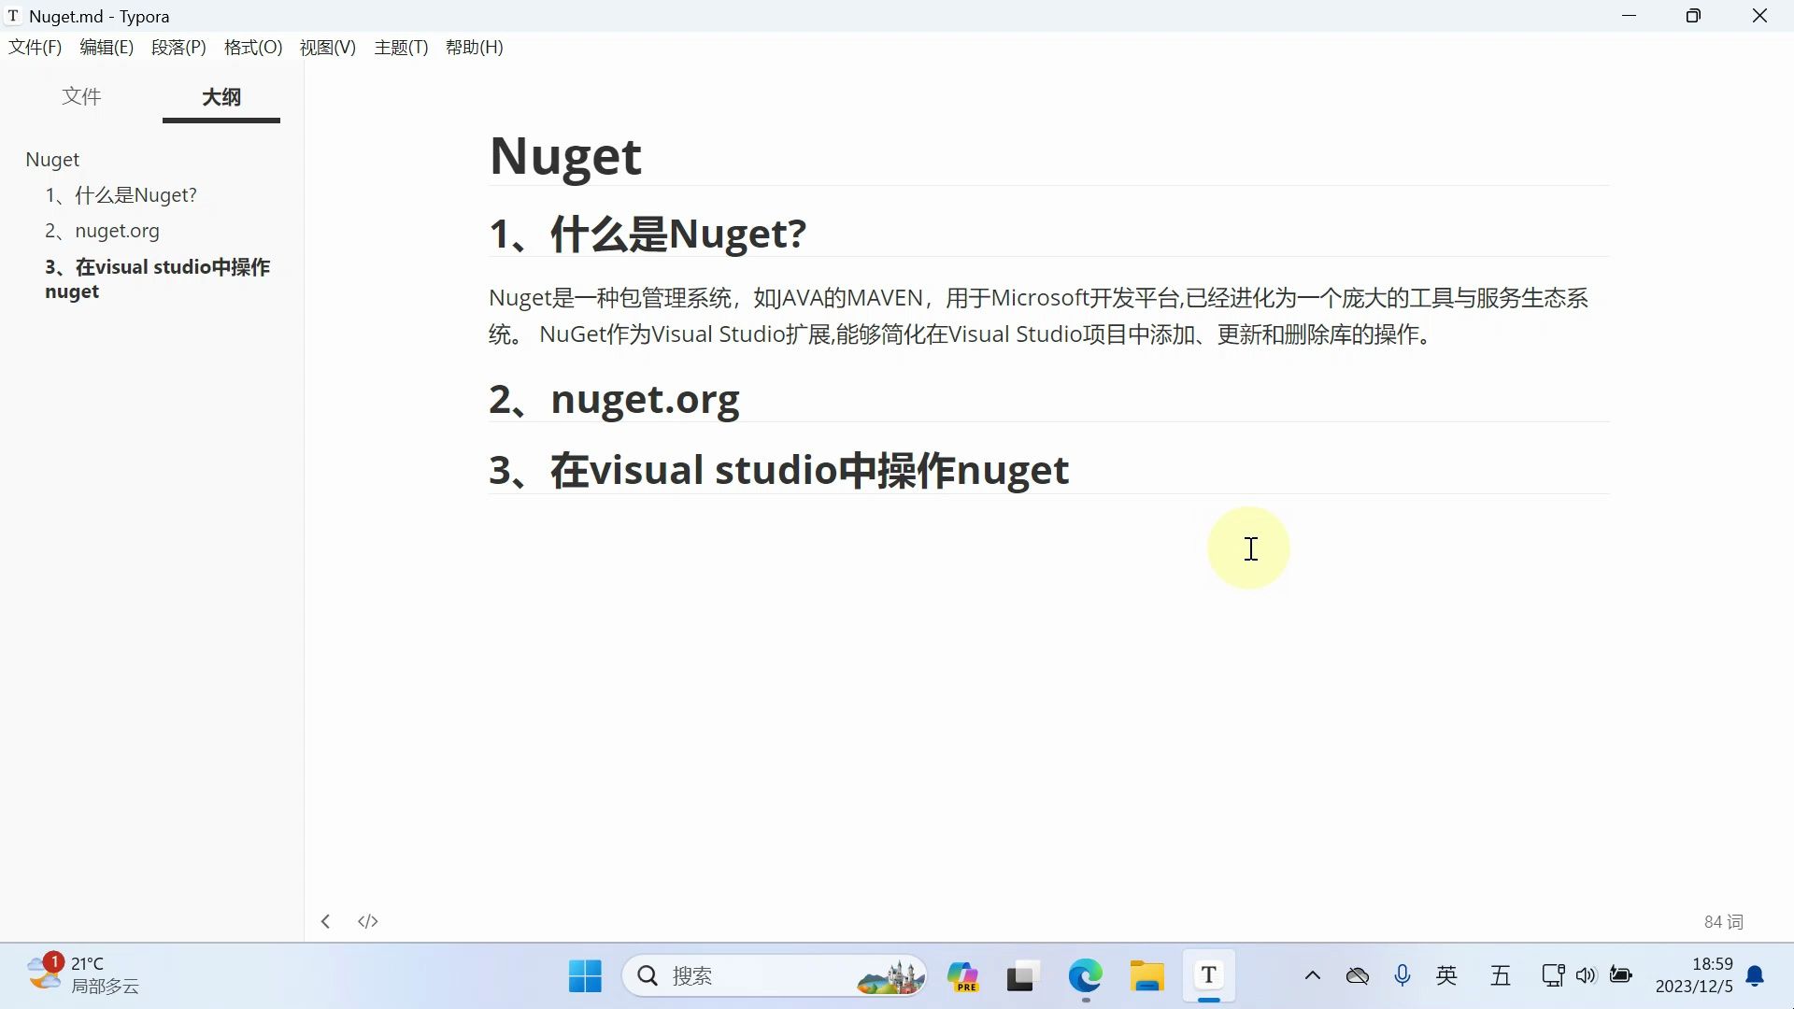Click heading 1、什么是Nuget? in editor

[x=648, y=234]
